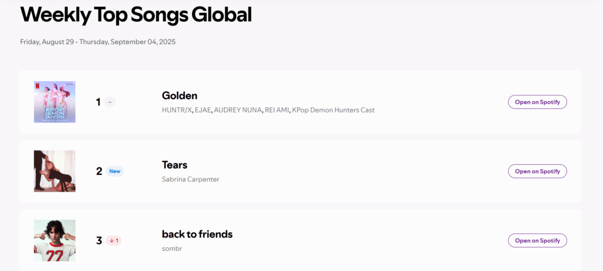Click the unchanged-rank dash icon beside Golden

point(110,102)
